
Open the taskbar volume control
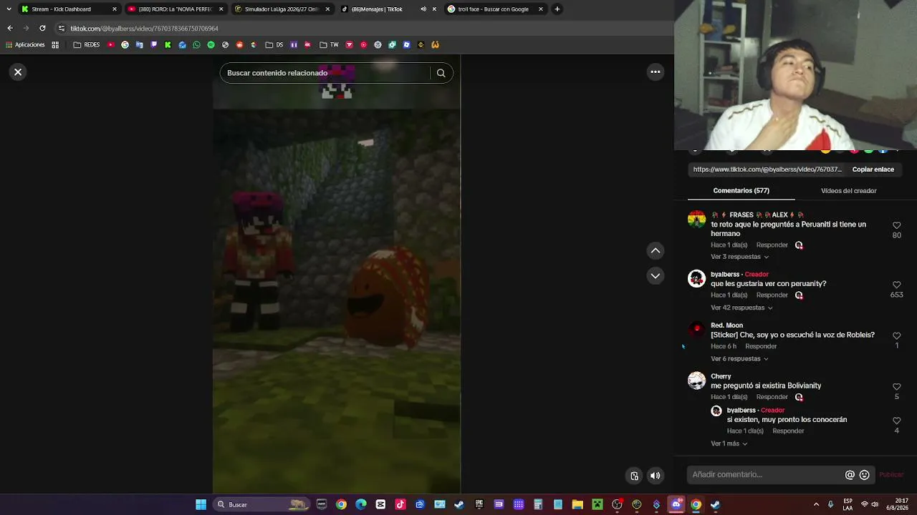[875, 505]
